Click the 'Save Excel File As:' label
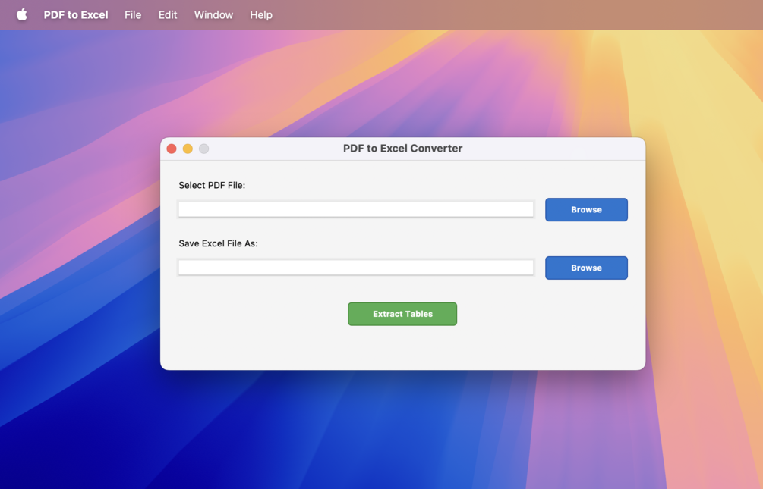 click(x=218, y=243)
